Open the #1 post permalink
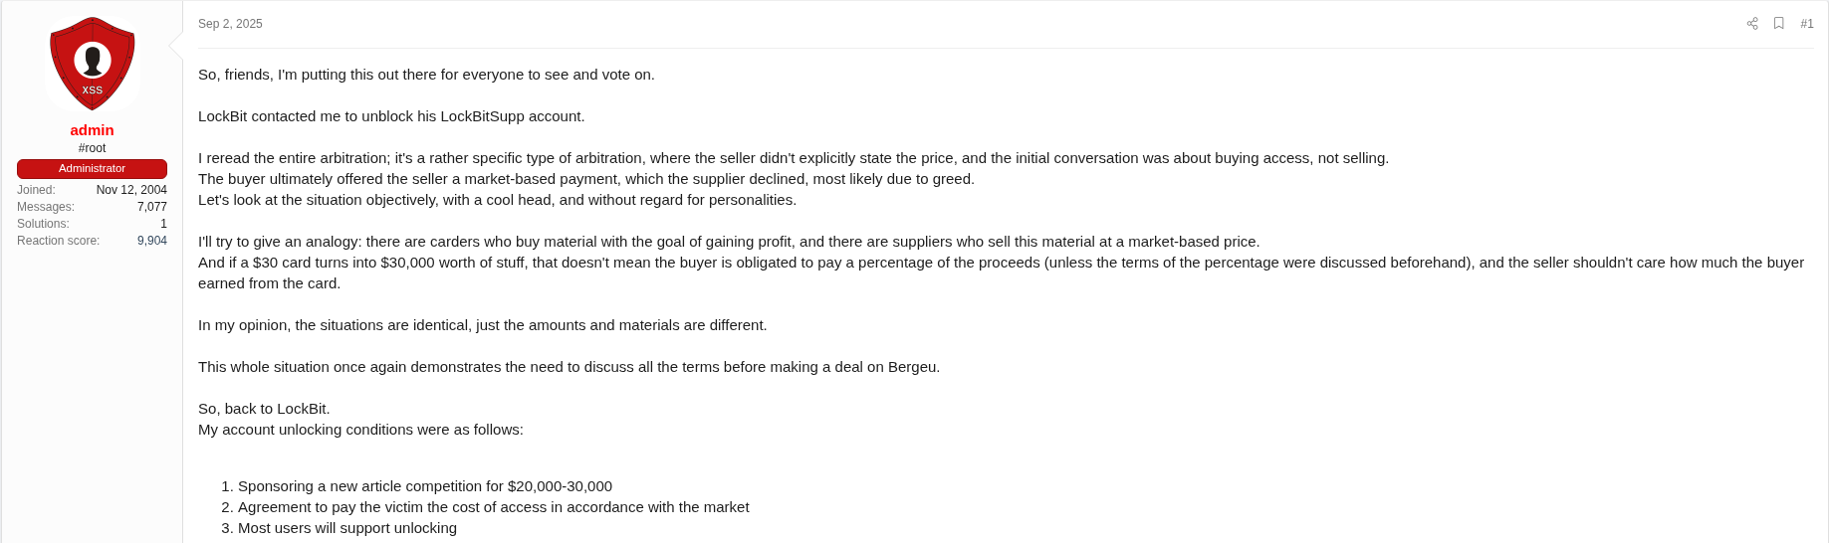The width and height of the screenshot is (1829, 543). [x=1806, y=24]
